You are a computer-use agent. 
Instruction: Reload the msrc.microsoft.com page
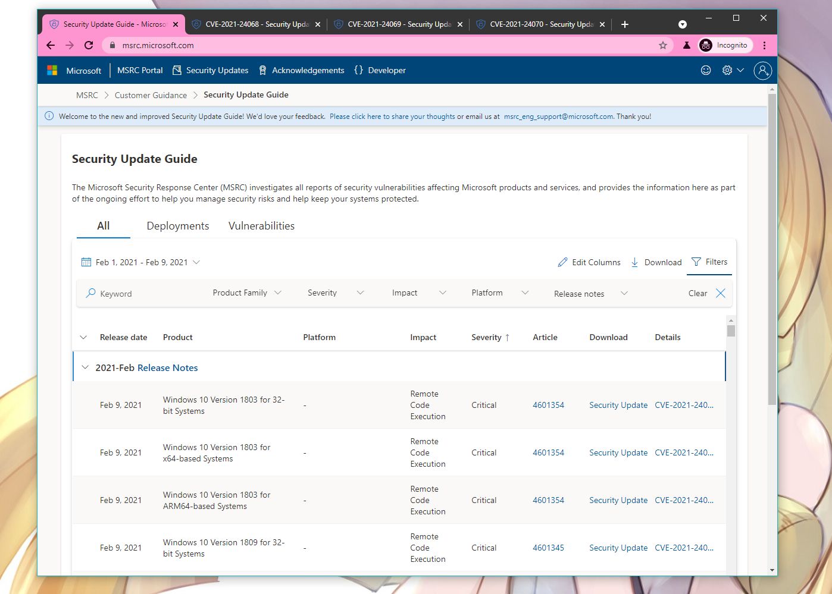pyautogui.click(x=89, y=45)
